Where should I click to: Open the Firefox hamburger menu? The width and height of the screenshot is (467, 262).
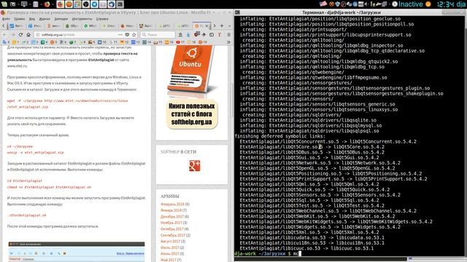[x=228, y=35]
